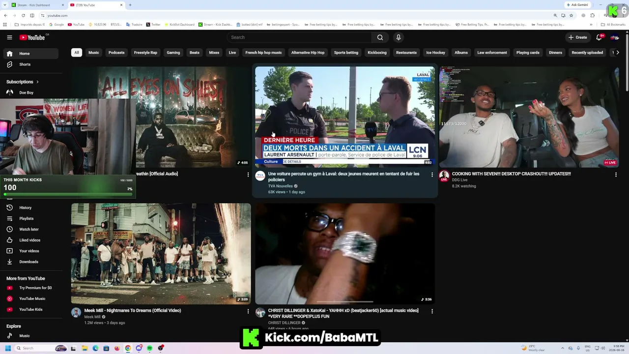
Task: Click the Create button
Action: 578,37
